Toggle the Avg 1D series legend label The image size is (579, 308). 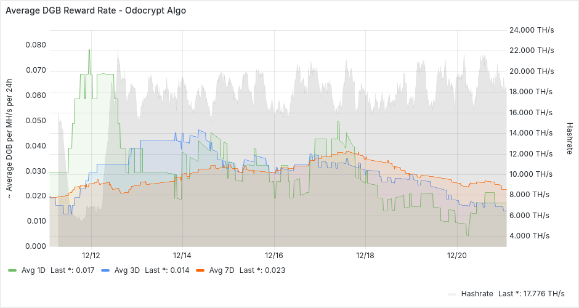click(x=33, y=270)
